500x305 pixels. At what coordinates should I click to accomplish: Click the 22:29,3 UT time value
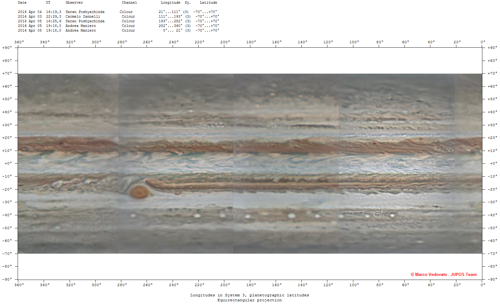point(54,16)
